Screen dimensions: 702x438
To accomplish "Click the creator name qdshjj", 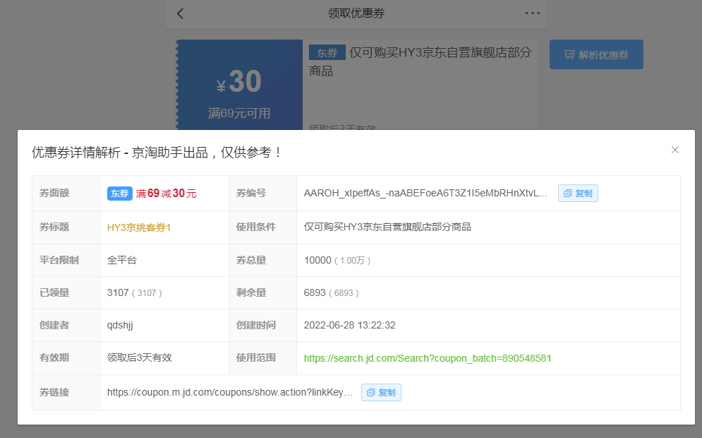I will (120, 325).
